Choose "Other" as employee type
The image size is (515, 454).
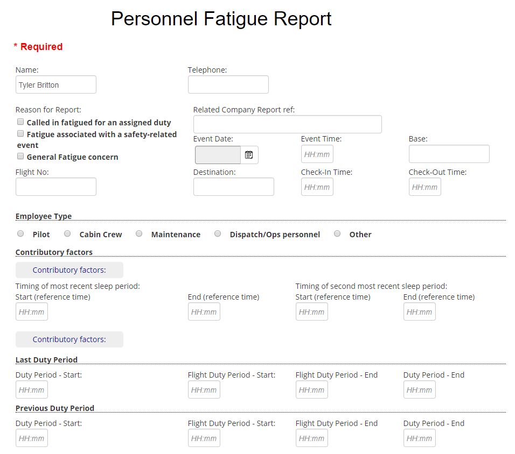(x=337, y=233)
